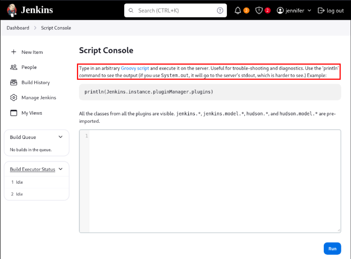351x259 pixels.
Task: Go to People page
Action: (x=29, y=67)
